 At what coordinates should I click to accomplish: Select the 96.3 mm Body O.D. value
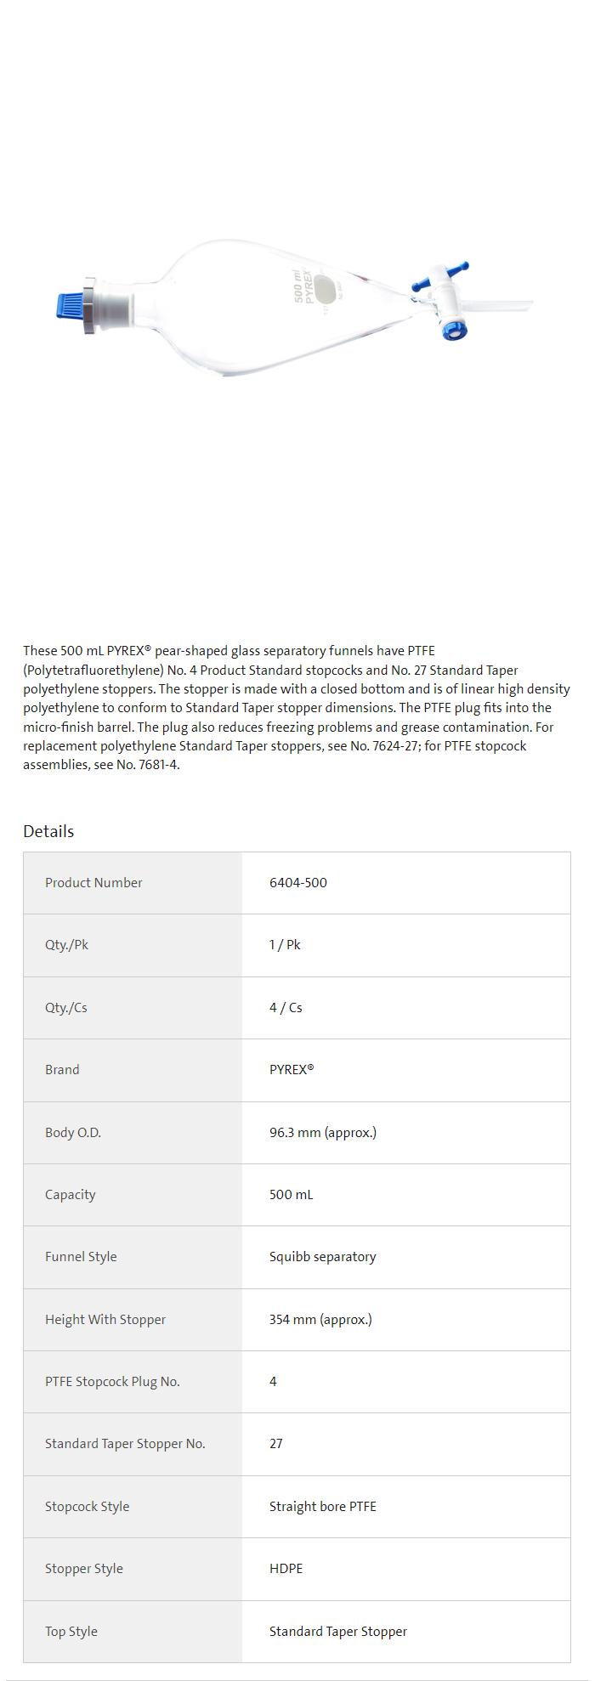click(322, 1132)
